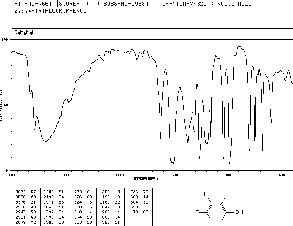This screenshot has width=293, height=226.
Task: Select peak table entry 1266 8
Action: pos(110,192)
